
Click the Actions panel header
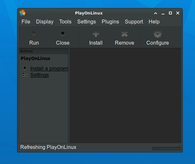coord(43,51)
